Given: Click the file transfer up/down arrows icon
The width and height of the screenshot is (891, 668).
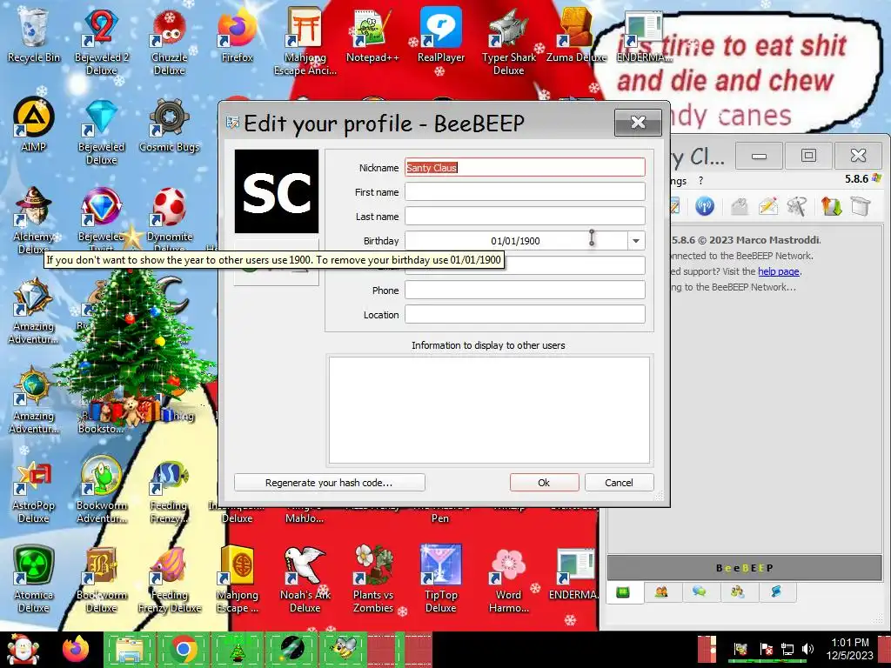Looking at the screenshot, I should (x=831, y=205).
